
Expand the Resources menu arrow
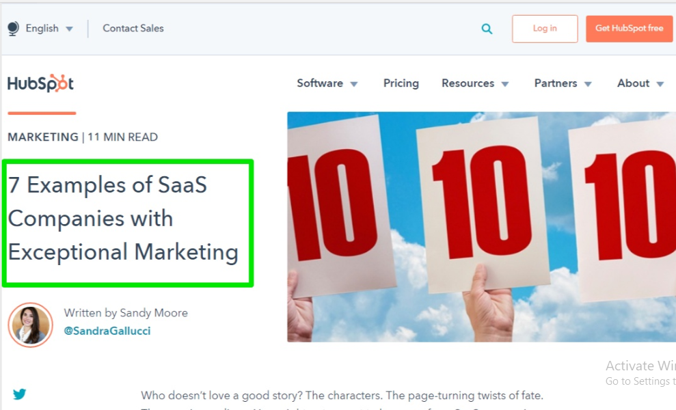(x=505, y=84)
